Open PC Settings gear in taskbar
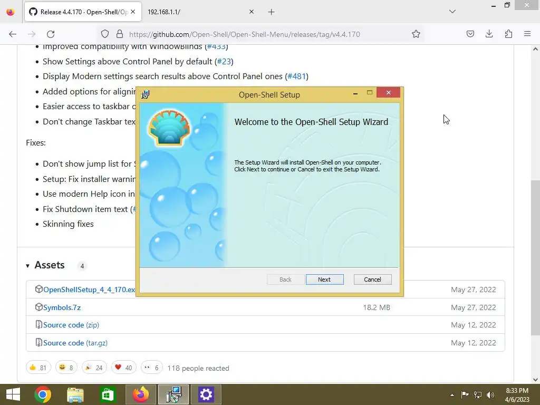 206,394
